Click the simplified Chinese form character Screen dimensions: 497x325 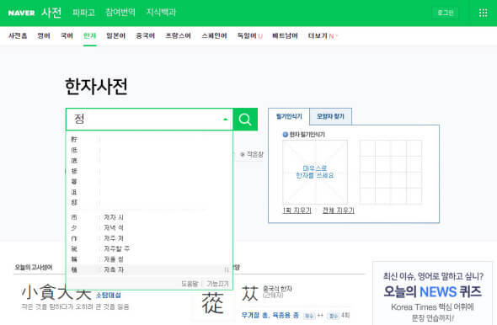(x=250, y=293)
